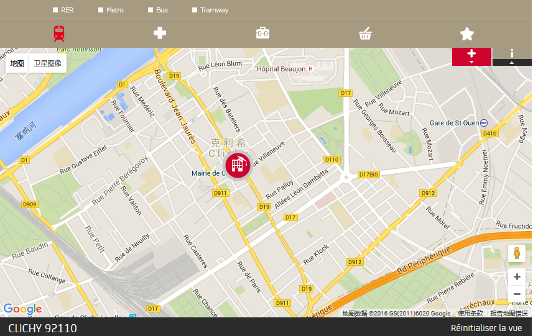Click the D110 road badge

click(x=331, y=160)
